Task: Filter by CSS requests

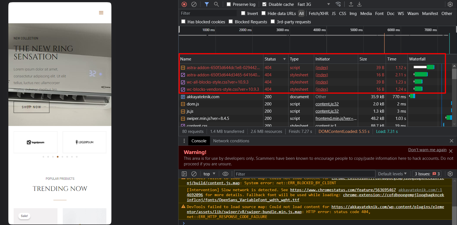Action: pyautogui.click(x=343, y=13)
